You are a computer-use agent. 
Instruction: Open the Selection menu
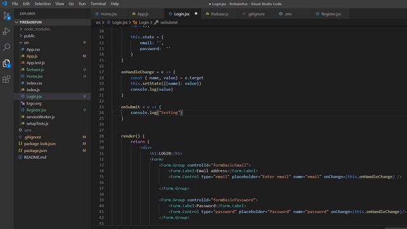click(43, 4)
